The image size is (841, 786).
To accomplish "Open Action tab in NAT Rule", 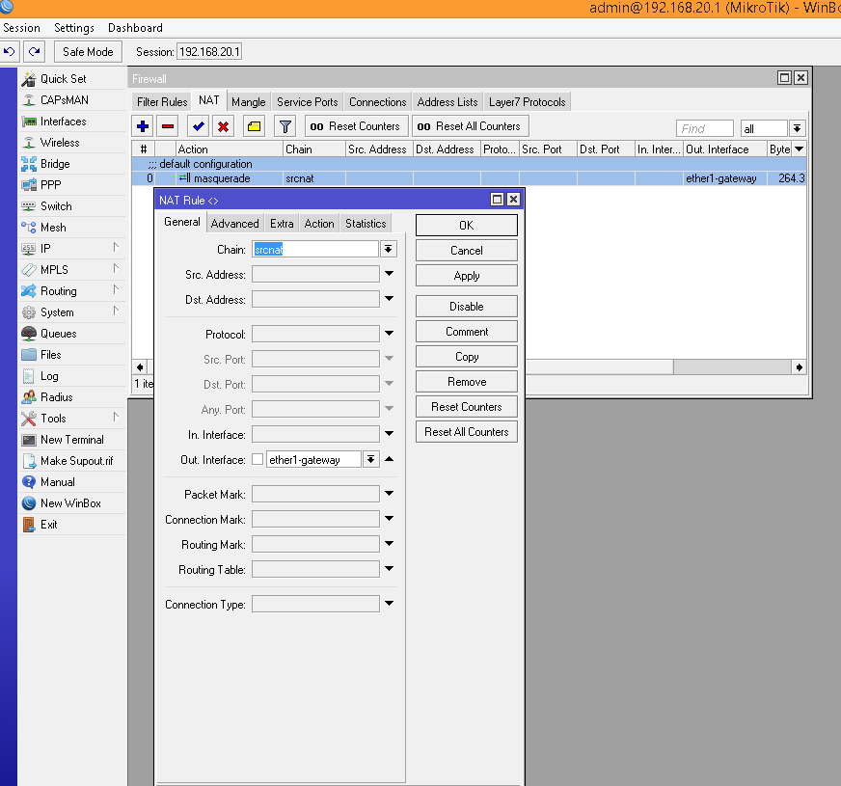I will 319,224.
